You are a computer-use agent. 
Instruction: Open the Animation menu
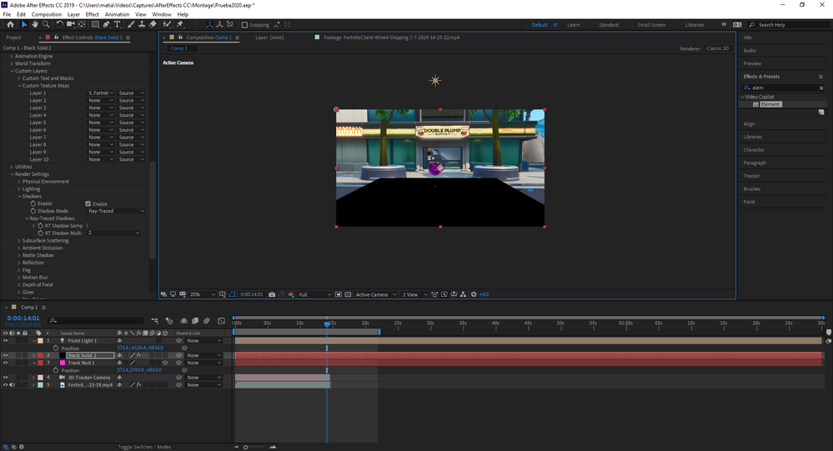tap(117, 14)
